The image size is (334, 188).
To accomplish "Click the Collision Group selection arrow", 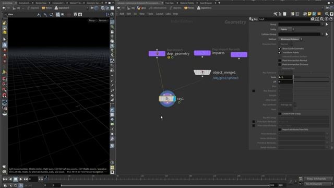I will 327,34.
